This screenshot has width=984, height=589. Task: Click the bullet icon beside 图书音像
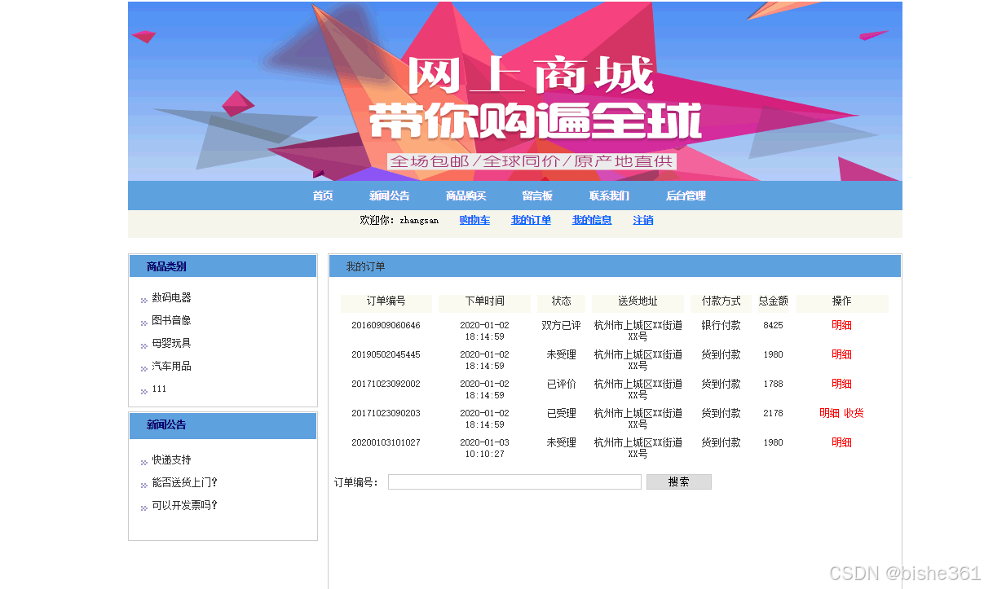[x=144, y=323]
